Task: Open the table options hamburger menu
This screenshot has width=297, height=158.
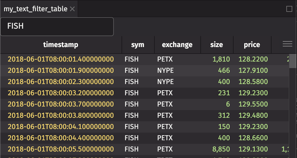Action: pyautogui.click(x=287, y=44)
